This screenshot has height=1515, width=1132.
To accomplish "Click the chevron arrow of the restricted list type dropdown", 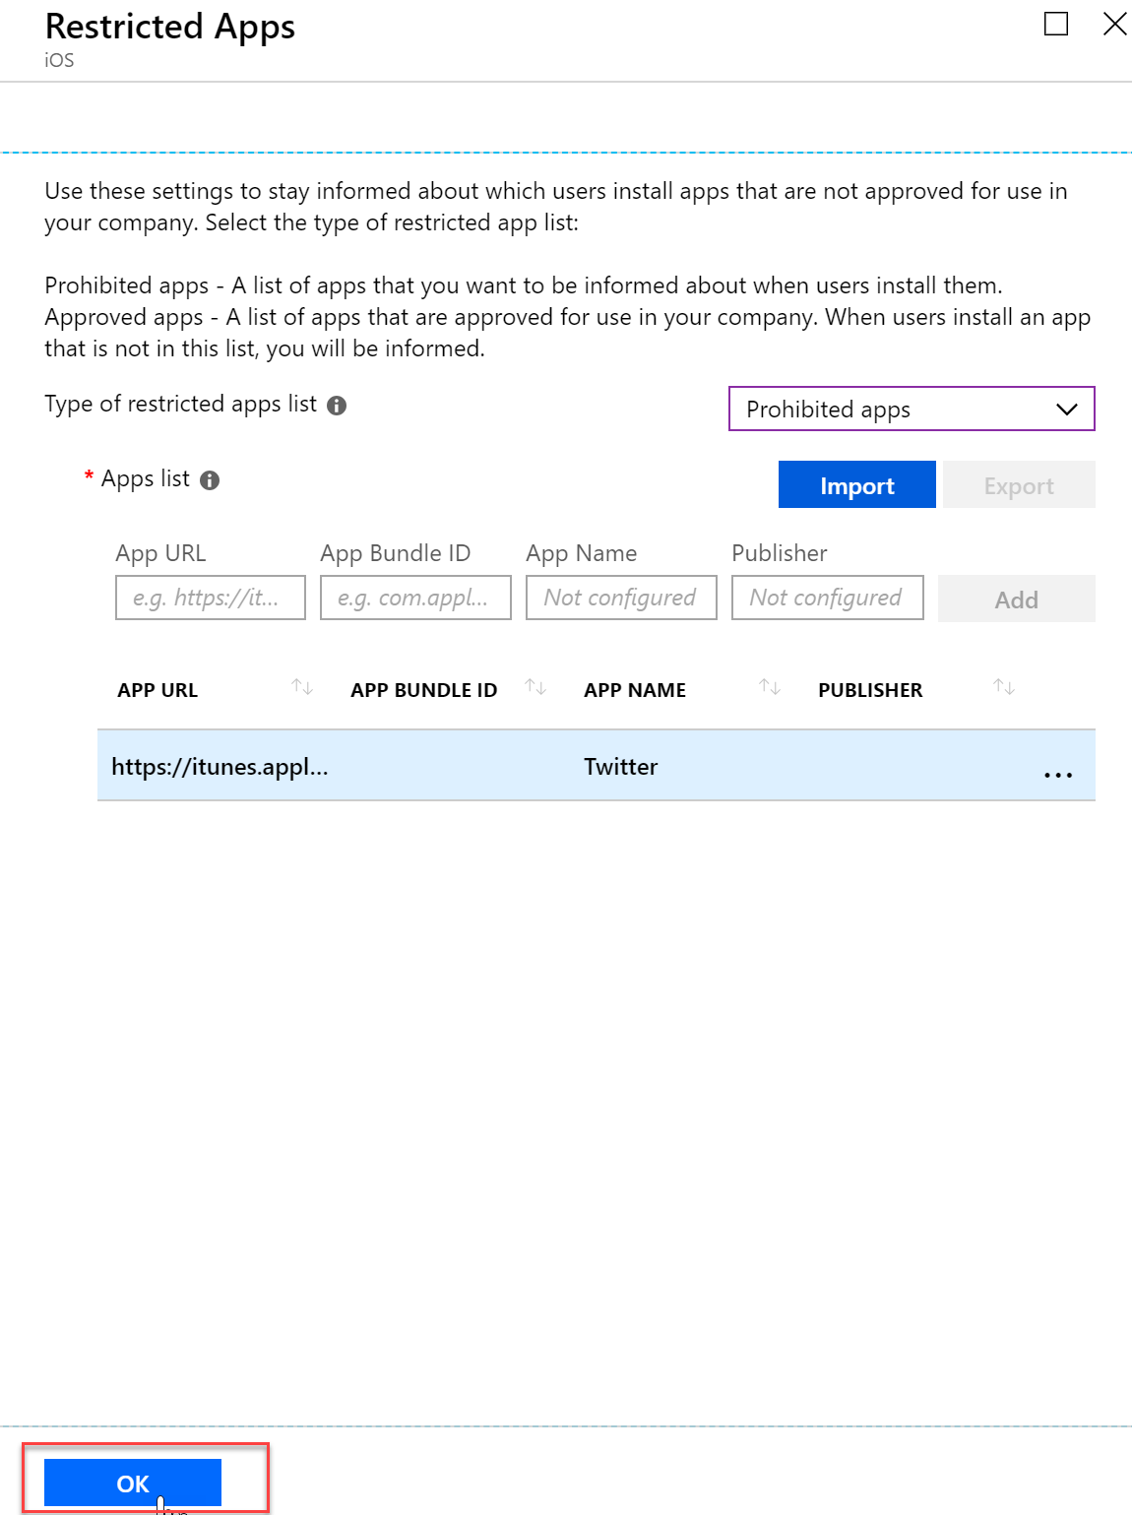I will point(1067,410).
